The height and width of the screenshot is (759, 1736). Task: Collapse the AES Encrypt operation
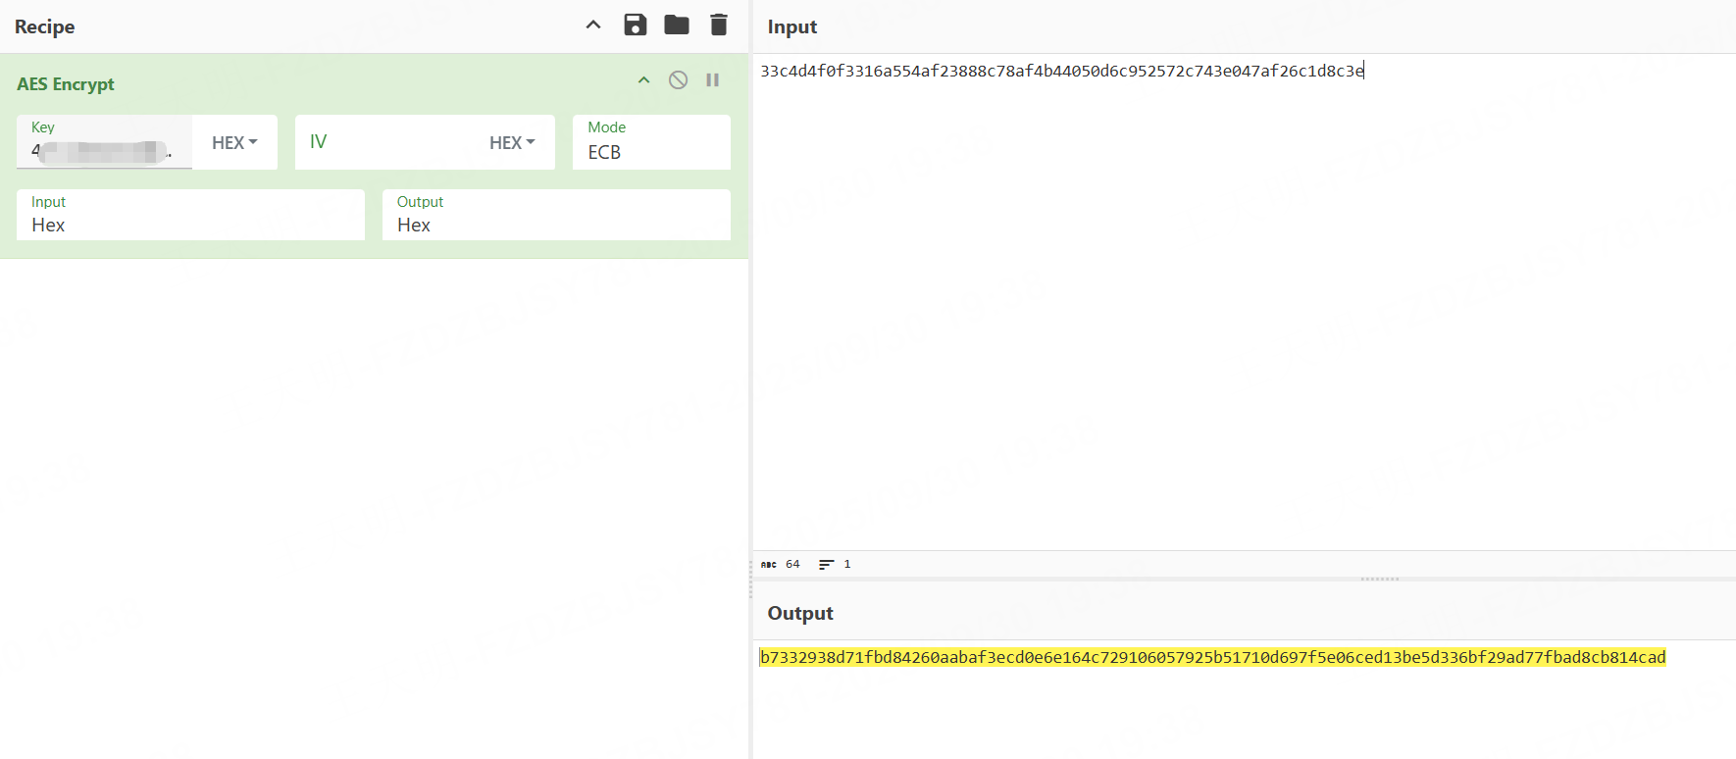[644, 80]
